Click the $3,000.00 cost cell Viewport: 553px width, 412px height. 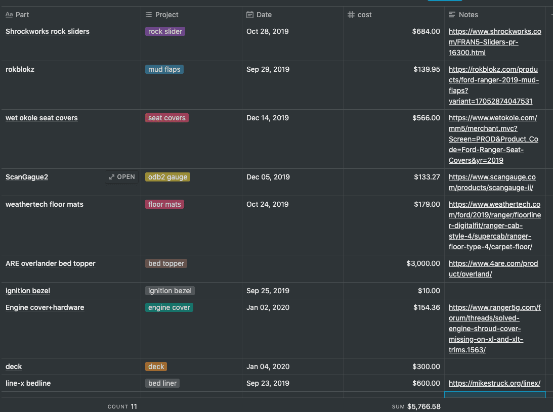click(394, 268)
